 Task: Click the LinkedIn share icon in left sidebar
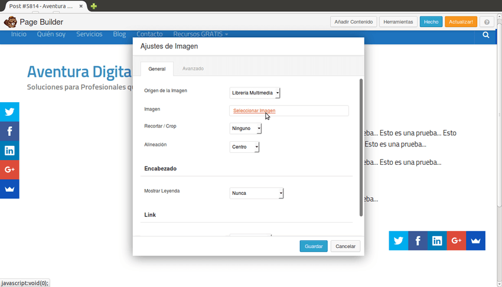[9, 151]
